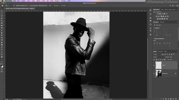The image size is (179, 100).
Task: Click the Fit Screen button
Action: pos(56,6)
